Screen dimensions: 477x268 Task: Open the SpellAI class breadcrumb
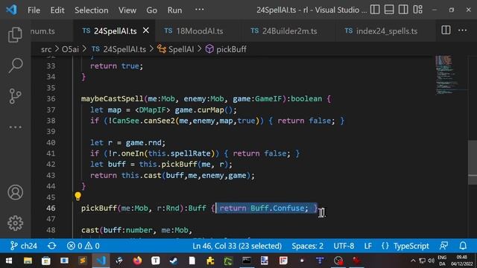click(x=176, y=49)
